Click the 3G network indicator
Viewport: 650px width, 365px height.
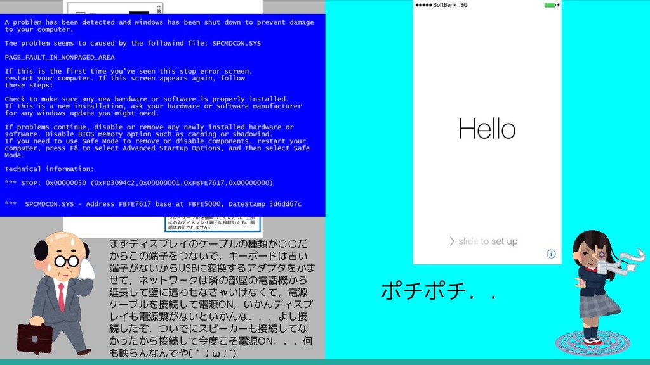point(464,5)
